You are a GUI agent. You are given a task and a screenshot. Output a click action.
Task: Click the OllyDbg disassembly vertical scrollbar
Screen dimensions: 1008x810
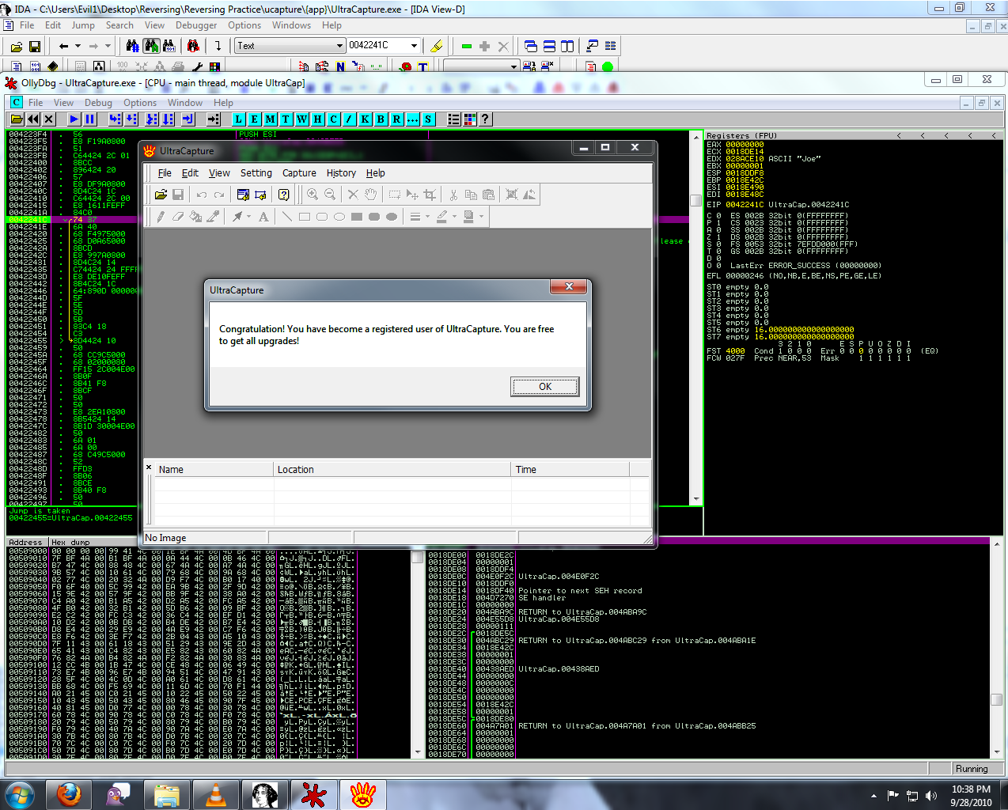click(696, 318)
